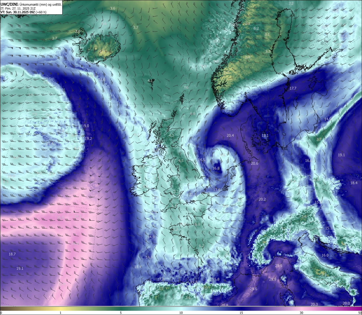Click the 17.2 value on the map
The image size is (362, 315).
tap(161, 279)
